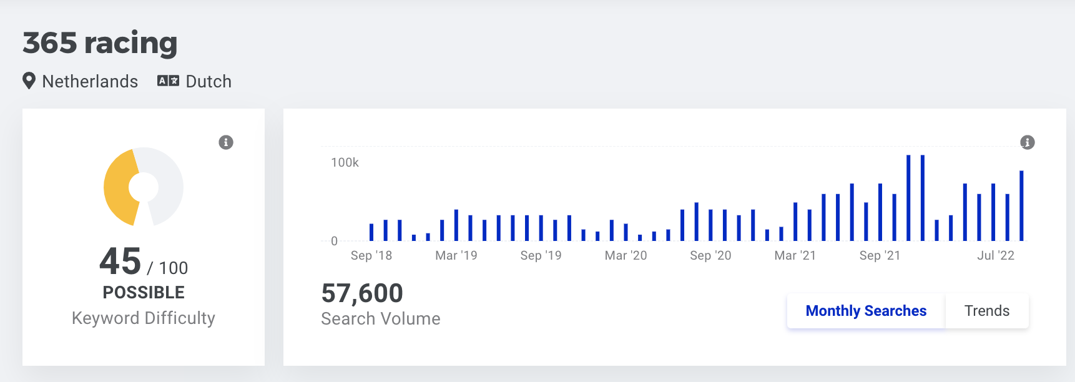The image size is (1075, 382).
Task: Select the Sep '20 axis label
Action: click(x=710, y=255)
